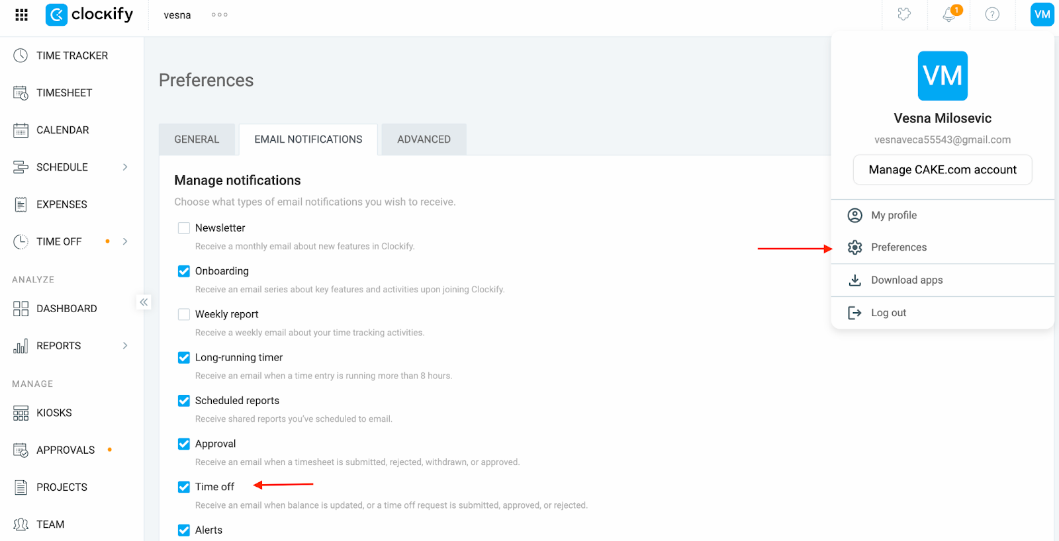This screenshot has height=541, width=1059.
Task: Click Manage CAKE.com account button
Action: click(943, 170)
